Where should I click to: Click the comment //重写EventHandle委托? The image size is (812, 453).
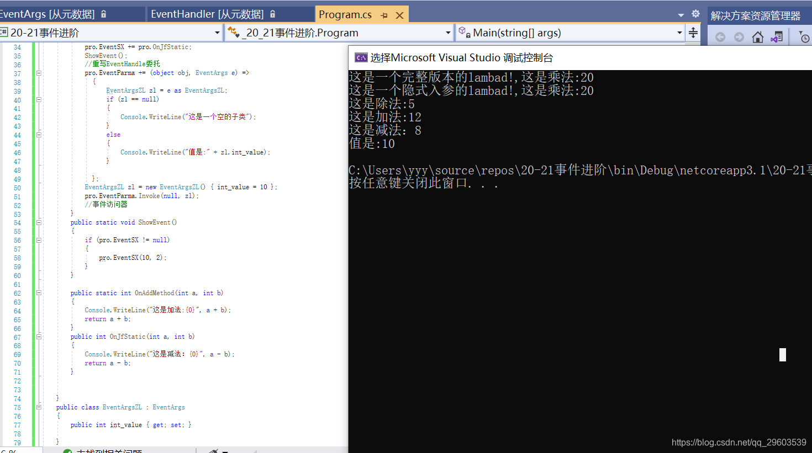122,64
